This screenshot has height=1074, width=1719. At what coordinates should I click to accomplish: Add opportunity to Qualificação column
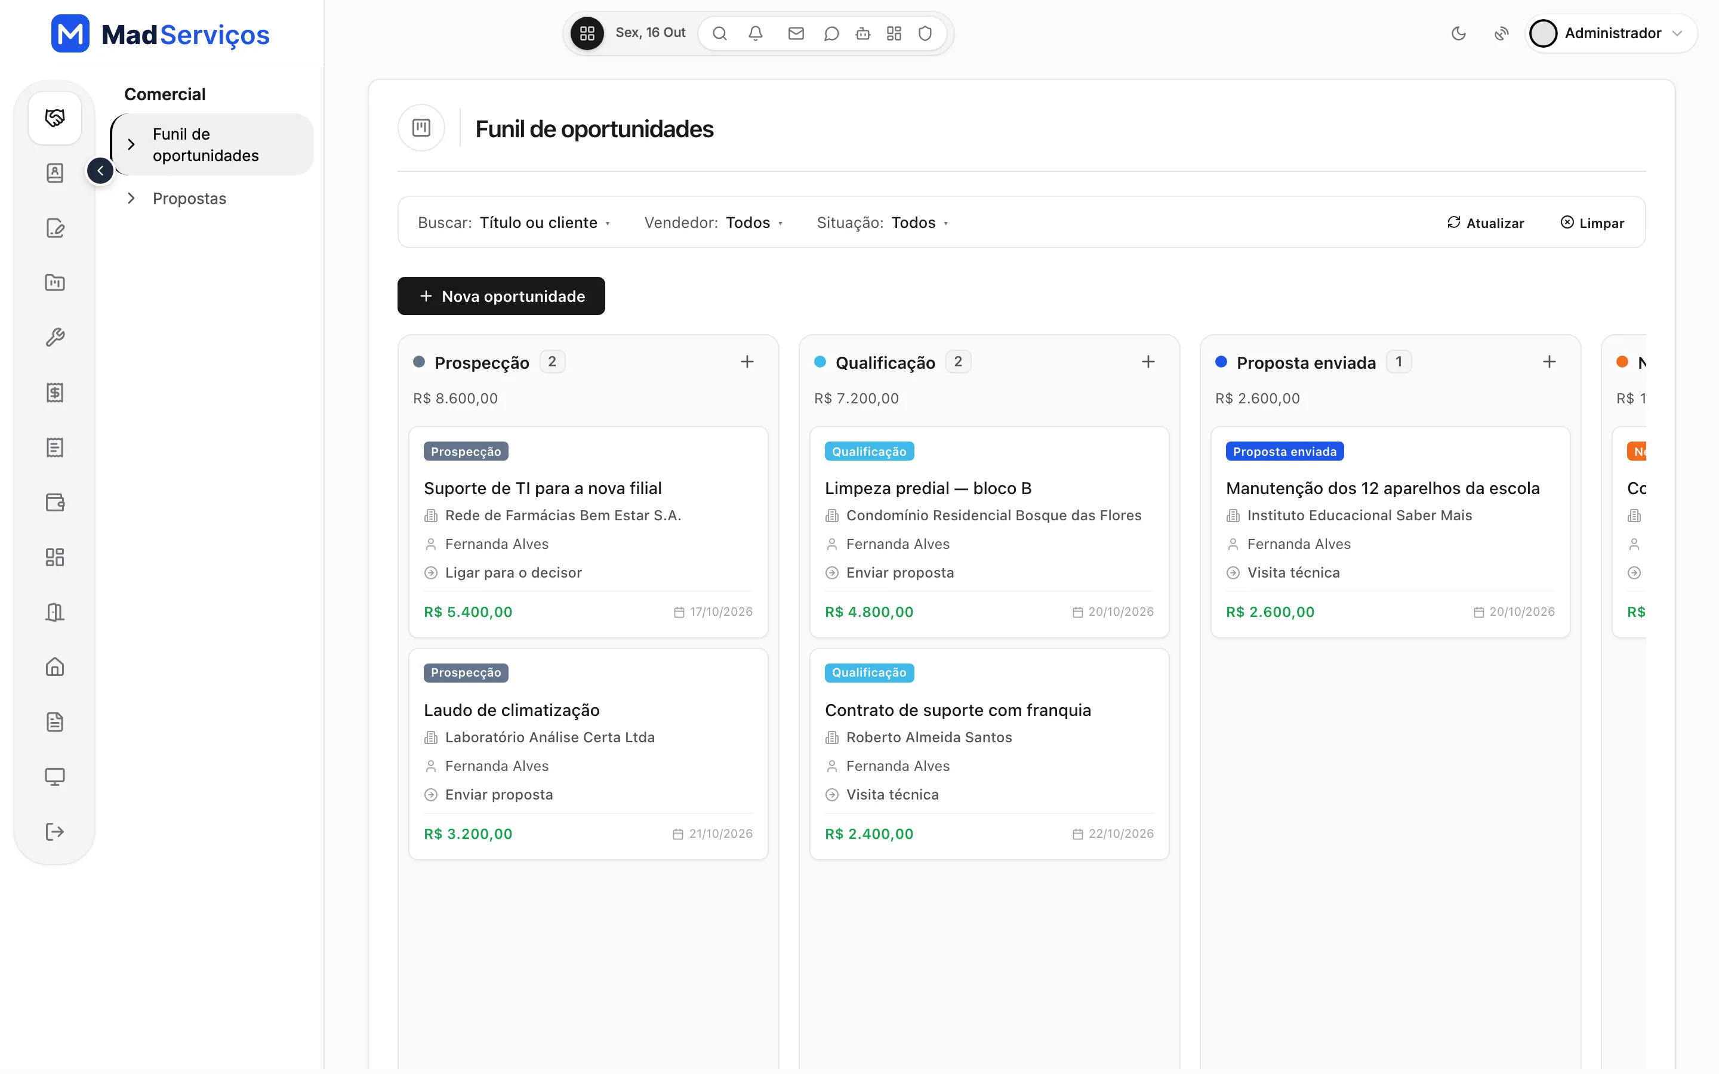point(1148,362)
